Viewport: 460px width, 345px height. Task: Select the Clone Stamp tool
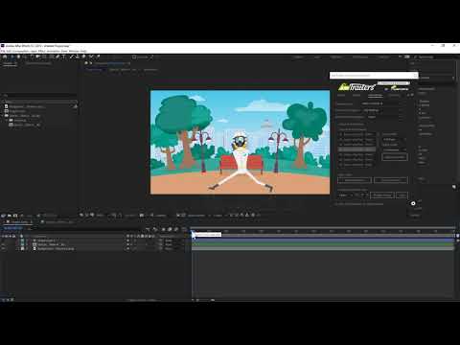[78, 57]
